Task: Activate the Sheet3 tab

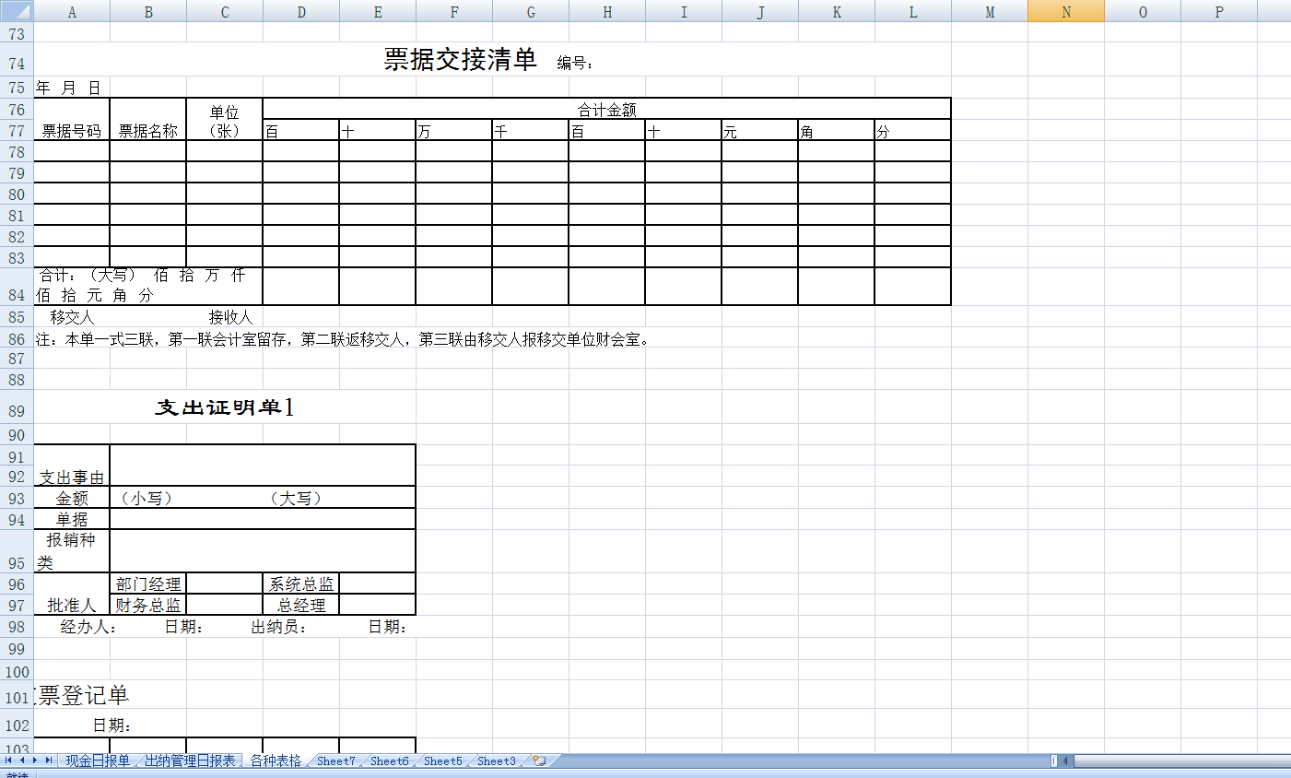Action: click(x=496, y=760)
